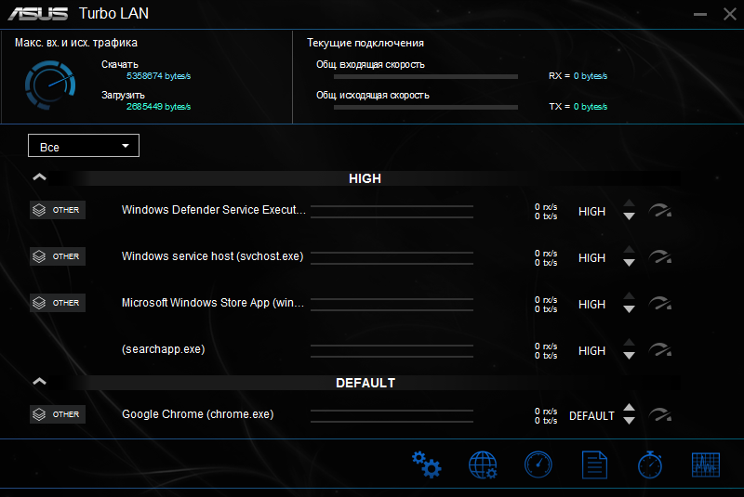
Task: Click upload value 2685449 bytes/s
Action: pos(158,107)
